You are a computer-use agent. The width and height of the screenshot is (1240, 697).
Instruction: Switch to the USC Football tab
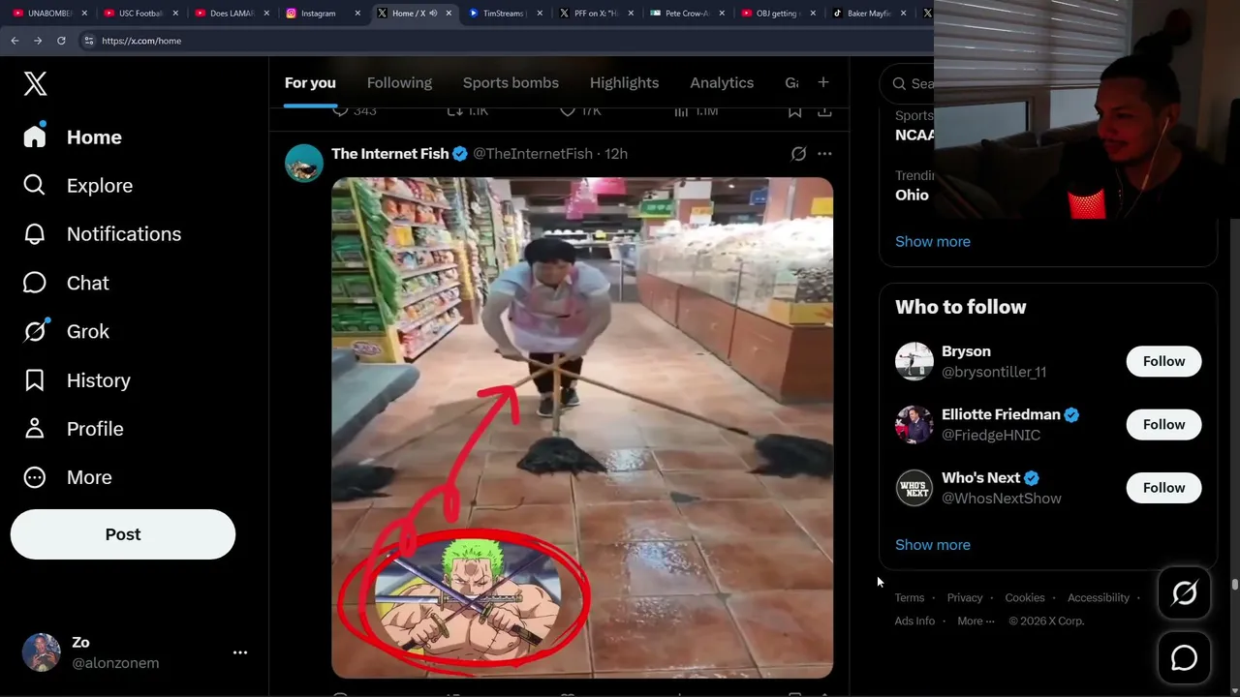tap(141, 14)
